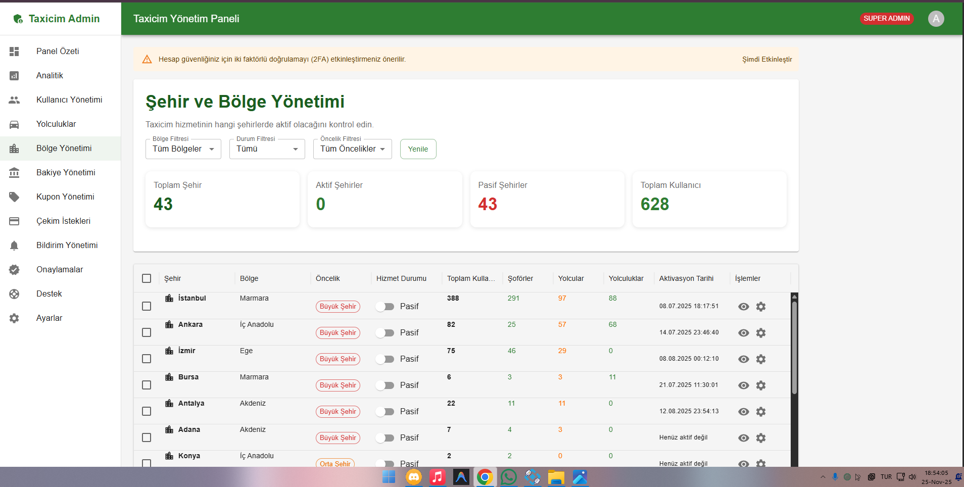Screen dimensions: 964x487
Task: Enable service toggle for Antalya
Action: [385, 412]
